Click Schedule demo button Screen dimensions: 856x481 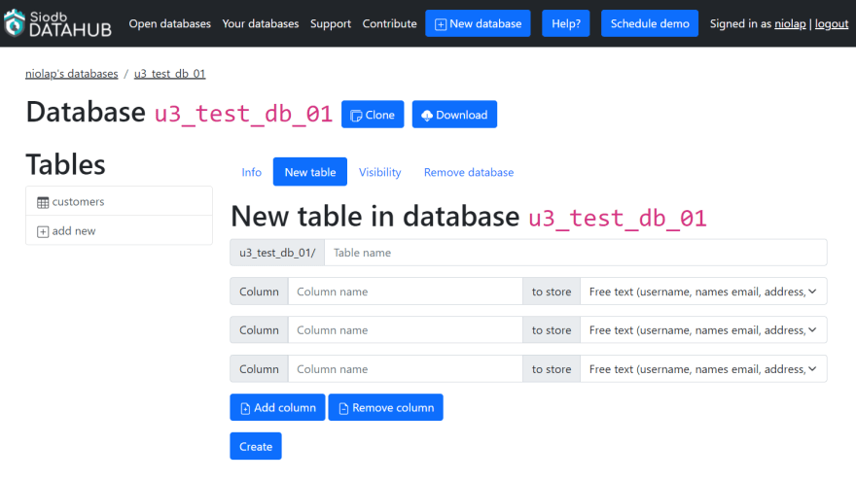click(650, 23)
